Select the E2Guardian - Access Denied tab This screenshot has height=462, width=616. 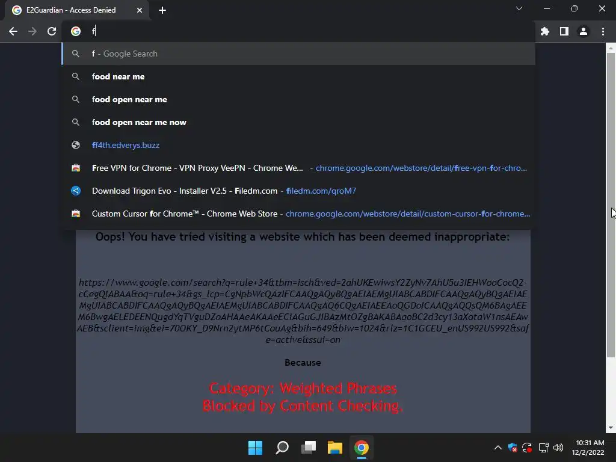tap(76, 10)
